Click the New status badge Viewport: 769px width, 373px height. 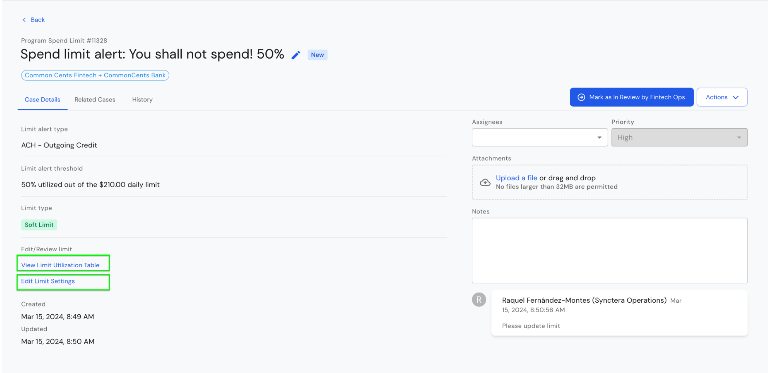317,55
